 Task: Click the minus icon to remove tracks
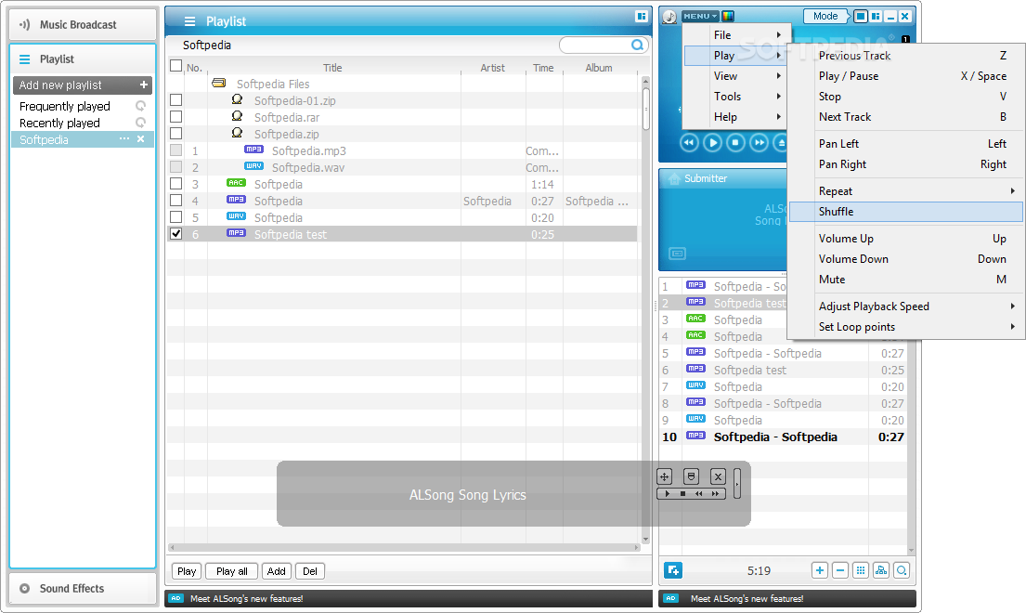click(x=840, y=570)
